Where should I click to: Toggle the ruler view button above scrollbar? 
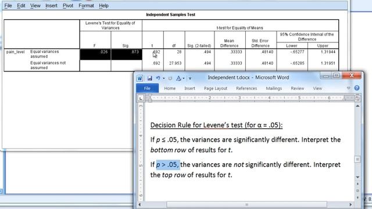coord(357,98)
